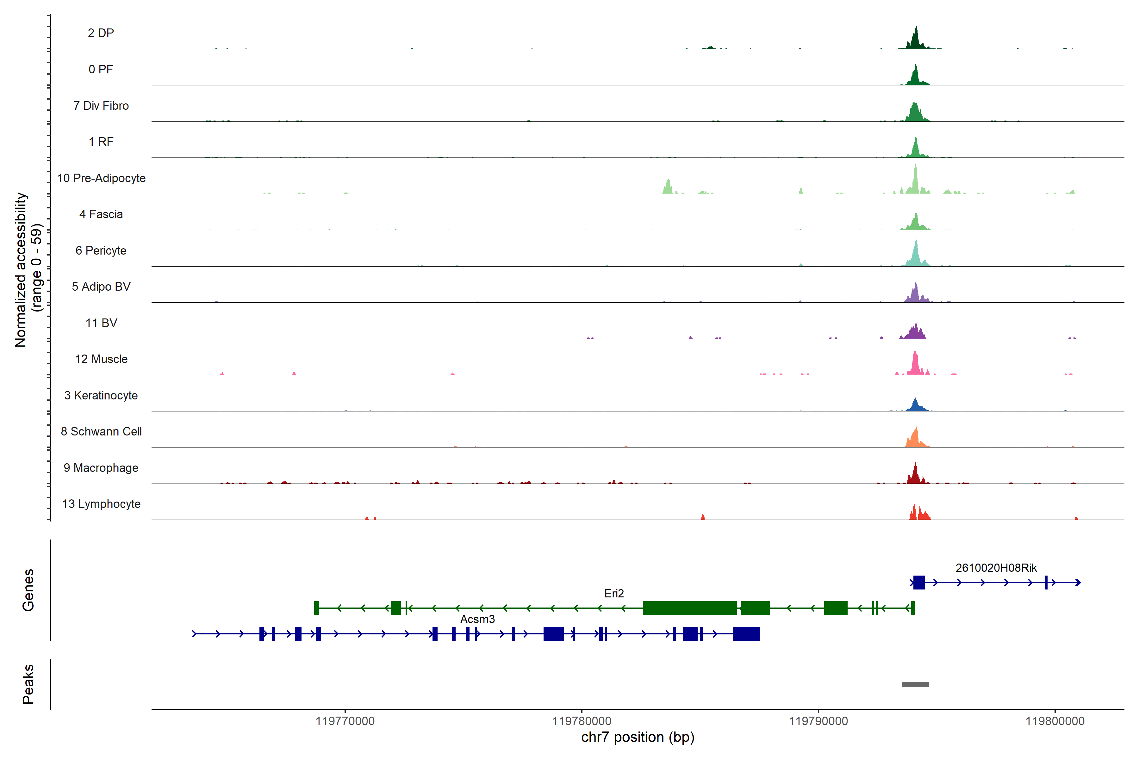Click the first blue 2610020H08Rik exon box

pos(919,582)
